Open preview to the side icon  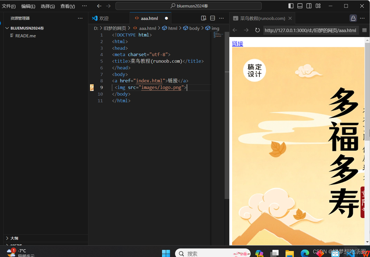click(204, 18)
